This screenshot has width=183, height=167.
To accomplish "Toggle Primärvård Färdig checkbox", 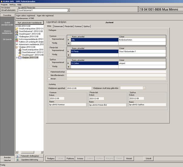I will pos(51,54).
